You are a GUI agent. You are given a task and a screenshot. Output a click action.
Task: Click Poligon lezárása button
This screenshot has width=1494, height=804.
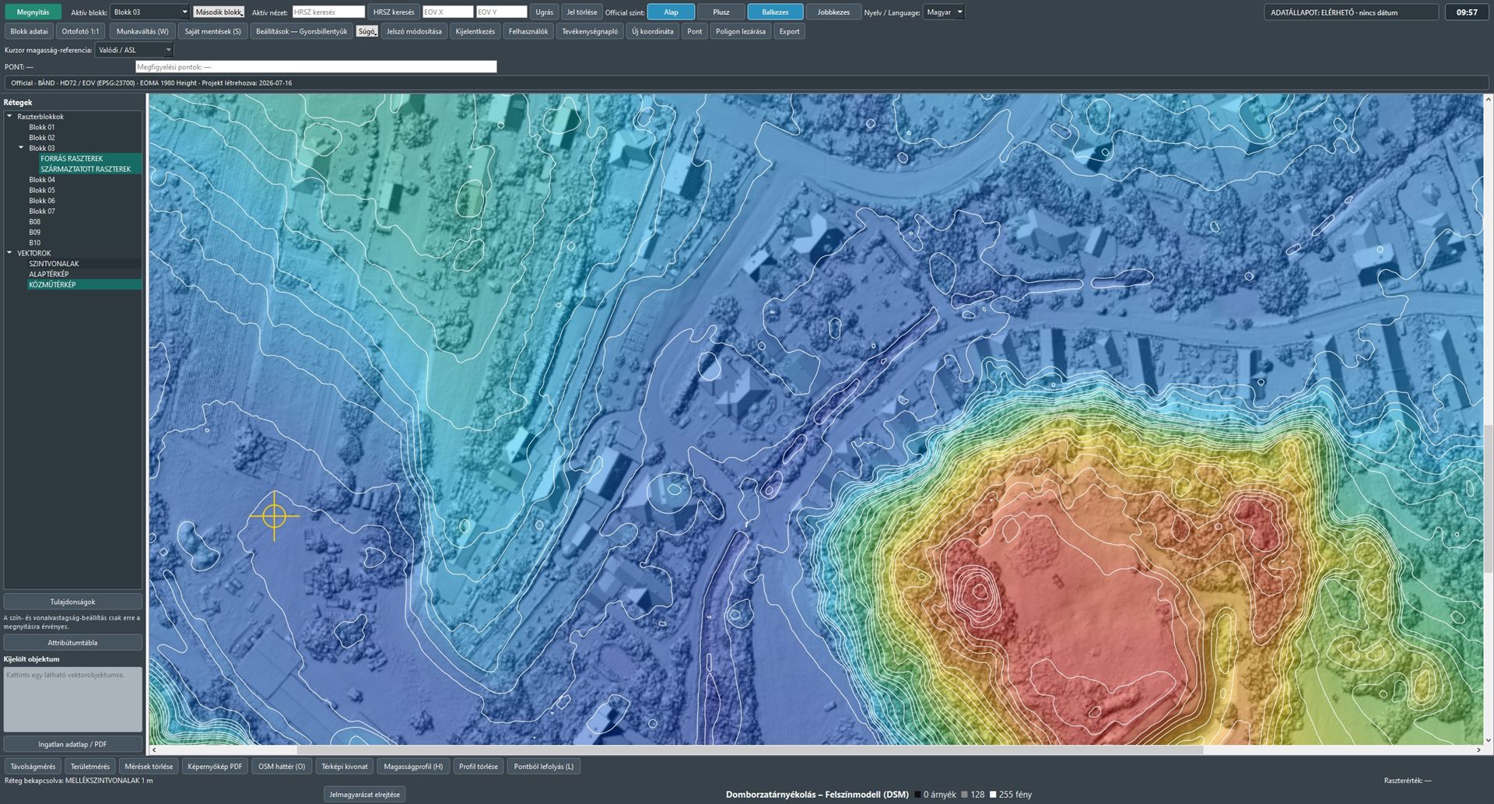740,32
